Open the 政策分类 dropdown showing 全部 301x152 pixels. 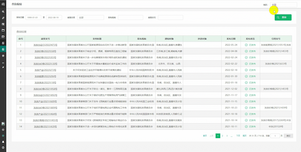90,18
